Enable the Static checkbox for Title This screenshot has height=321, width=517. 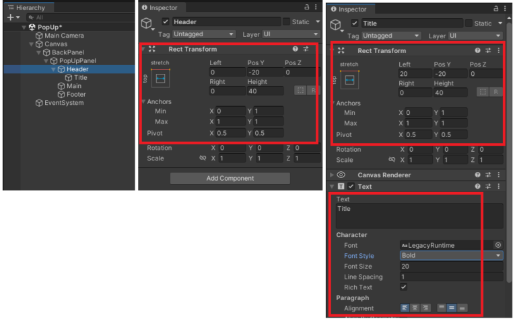click(469, 24)
